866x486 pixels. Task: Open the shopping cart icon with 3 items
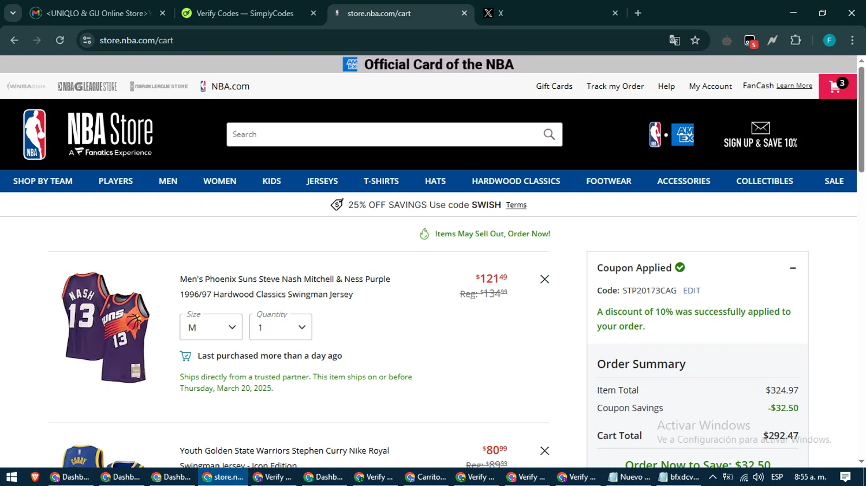(x=837, y=86)
